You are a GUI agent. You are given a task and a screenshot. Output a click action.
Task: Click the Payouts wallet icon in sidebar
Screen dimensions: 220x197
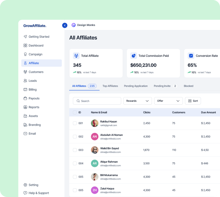click(x=25, y=98)
